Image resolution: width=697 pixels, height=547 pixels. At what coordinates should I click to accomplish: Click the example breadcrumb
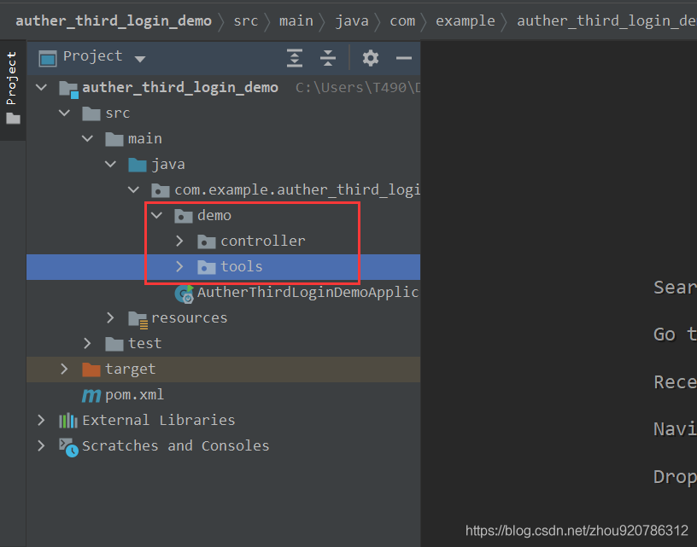[x=466, y=20]
